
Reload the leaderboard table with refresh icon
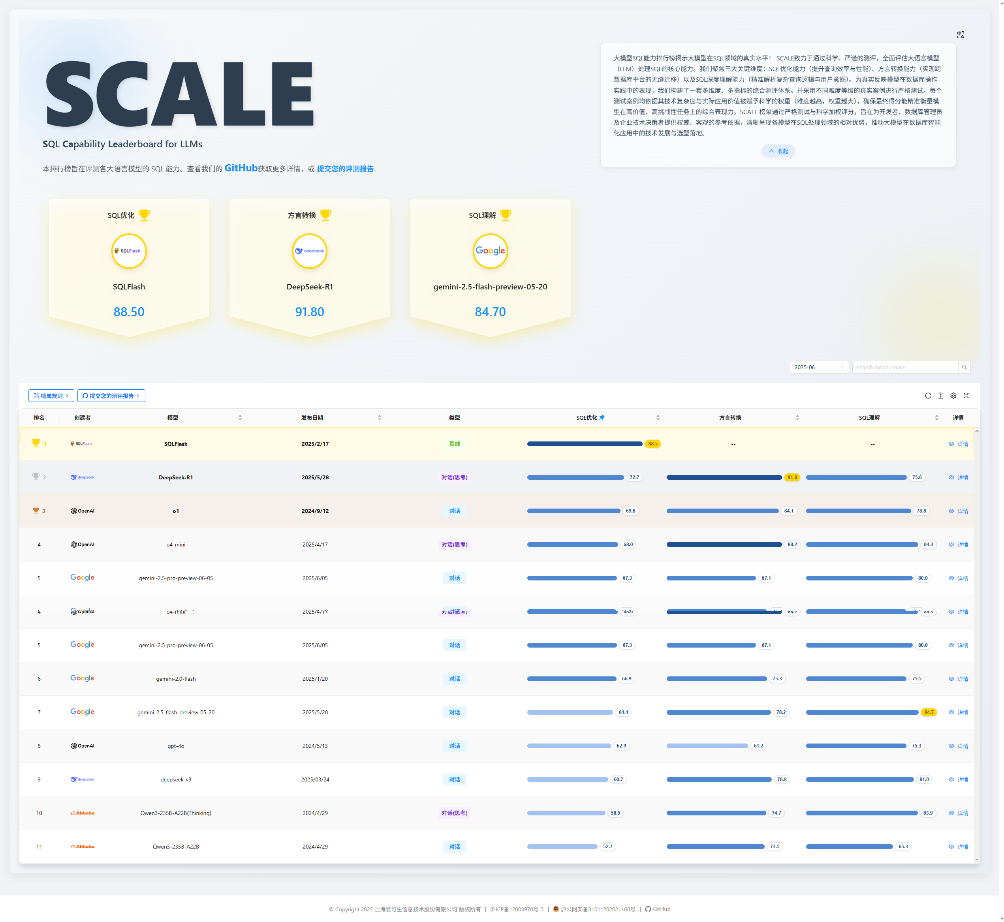[928, 396]
